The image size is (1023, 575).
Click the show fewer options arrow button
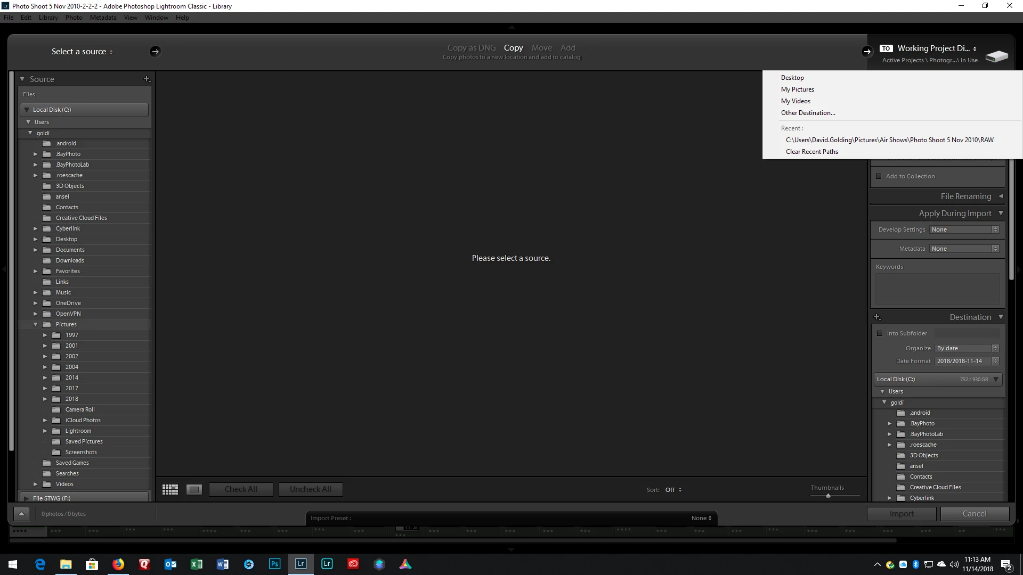click(x=21, y=514)
